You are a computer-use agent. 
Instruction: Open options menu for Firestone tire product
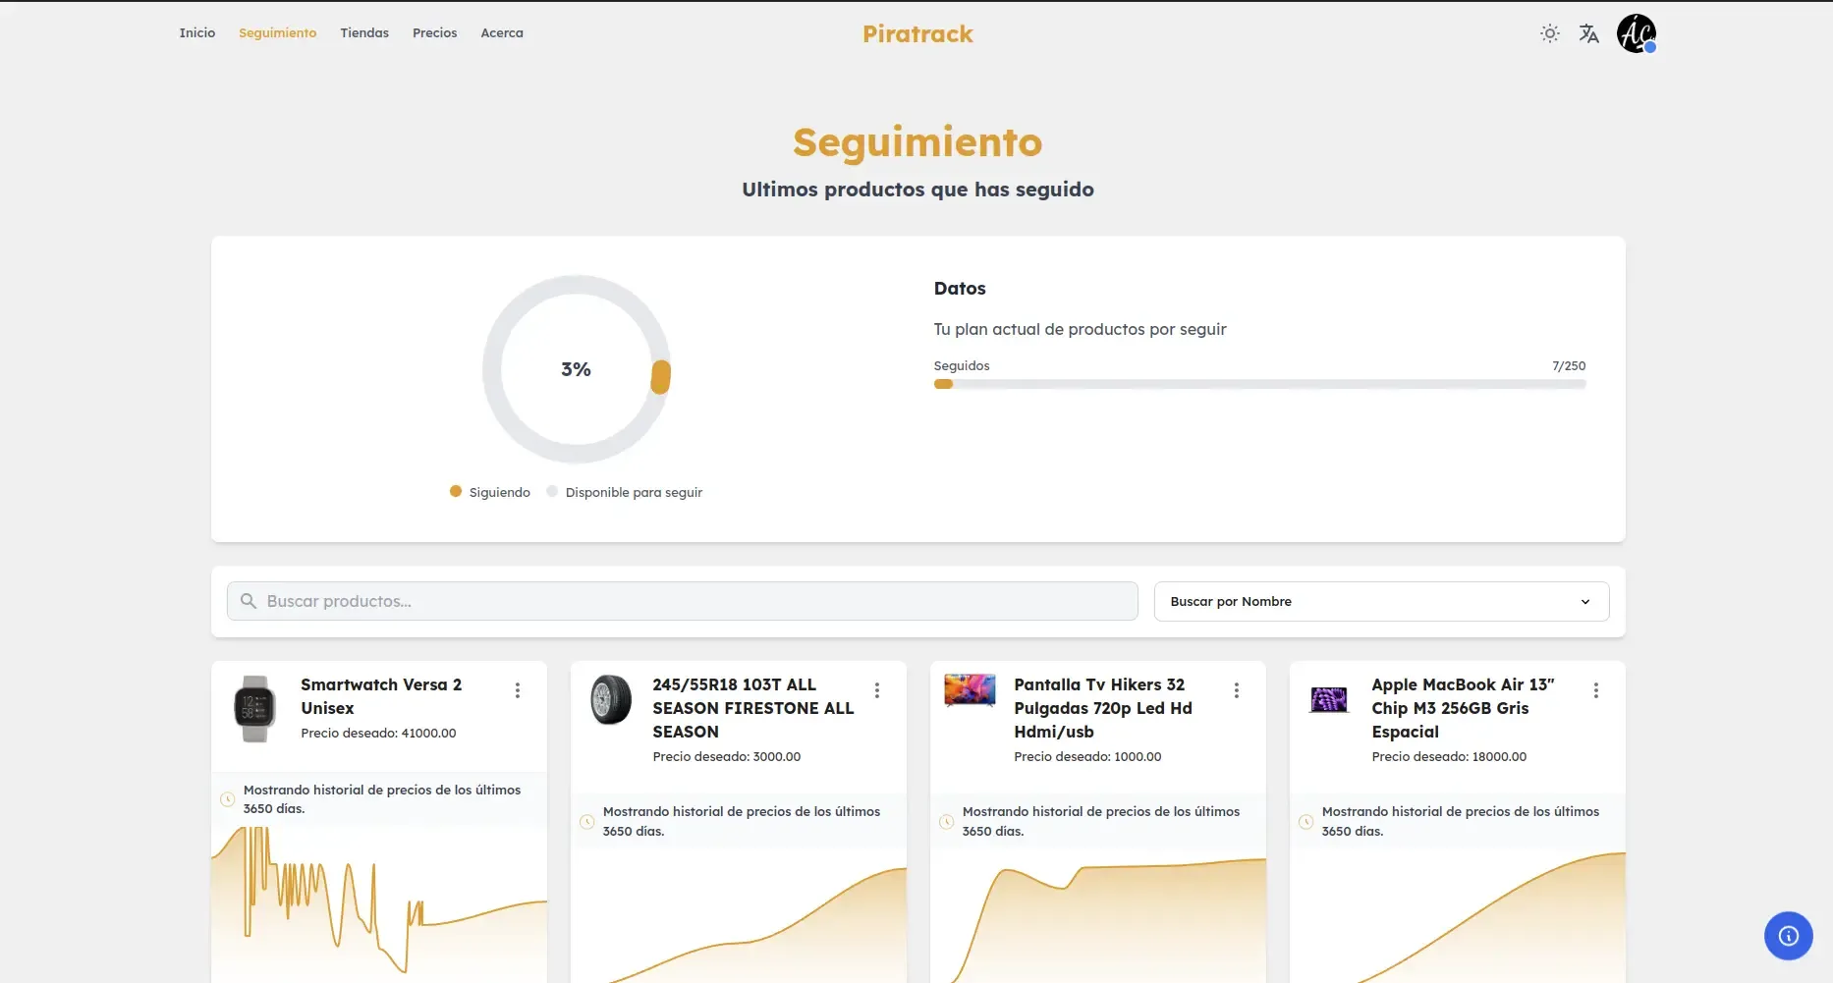(x=877, y=690)
